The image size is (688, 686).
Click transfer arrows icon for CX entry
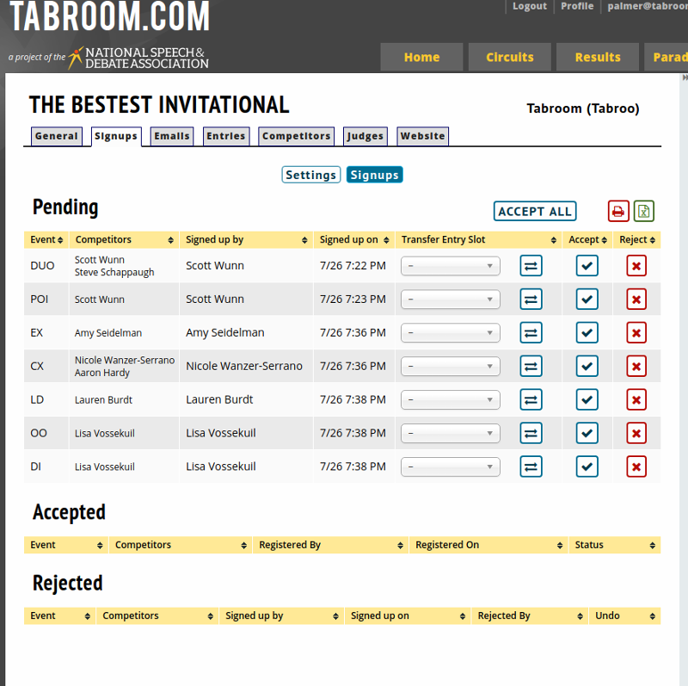tap(531, 367)
